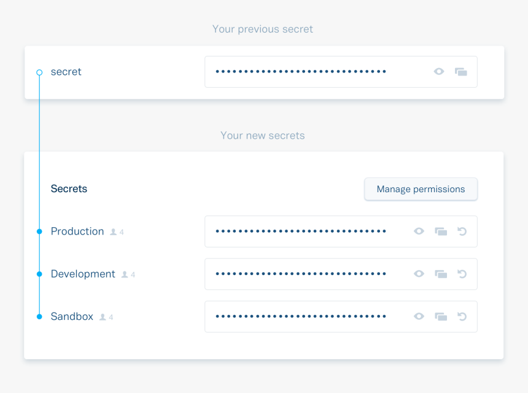This screenshot has width=528, height=393.
Task: Copy the previous secret value
Action: point(461,72)
